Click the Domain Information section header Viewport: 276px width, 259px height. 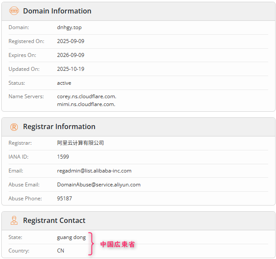pyautogui.click(x=57, y=11)
